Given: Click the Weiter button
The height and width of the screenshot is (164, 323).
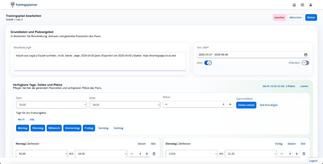Looking at the screenshot, I should click(x=311, y=18).
